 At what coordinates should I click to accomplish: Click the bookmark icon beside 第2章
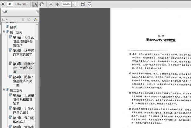point(11,50)
